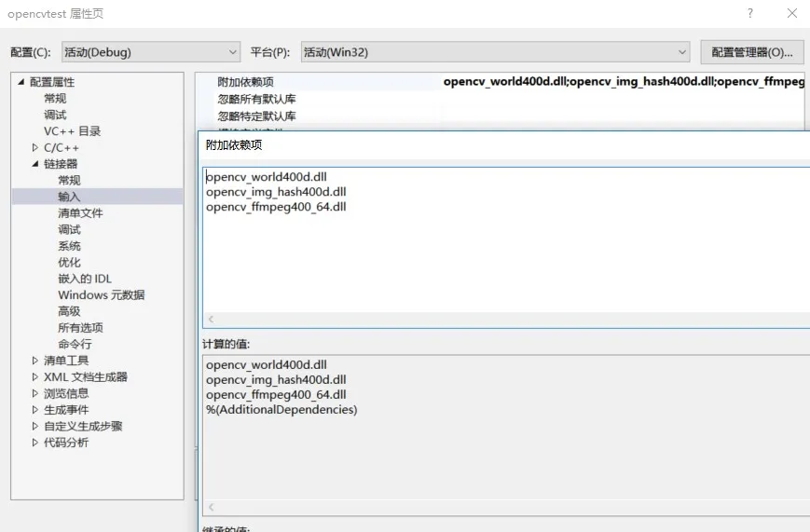The height and width of the screenshot is (532, 810).
Task: Select 常规 under 链接器
Action: tap(69, 180)
